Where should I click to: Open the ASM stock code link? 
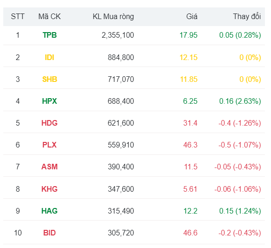[50, 167]
